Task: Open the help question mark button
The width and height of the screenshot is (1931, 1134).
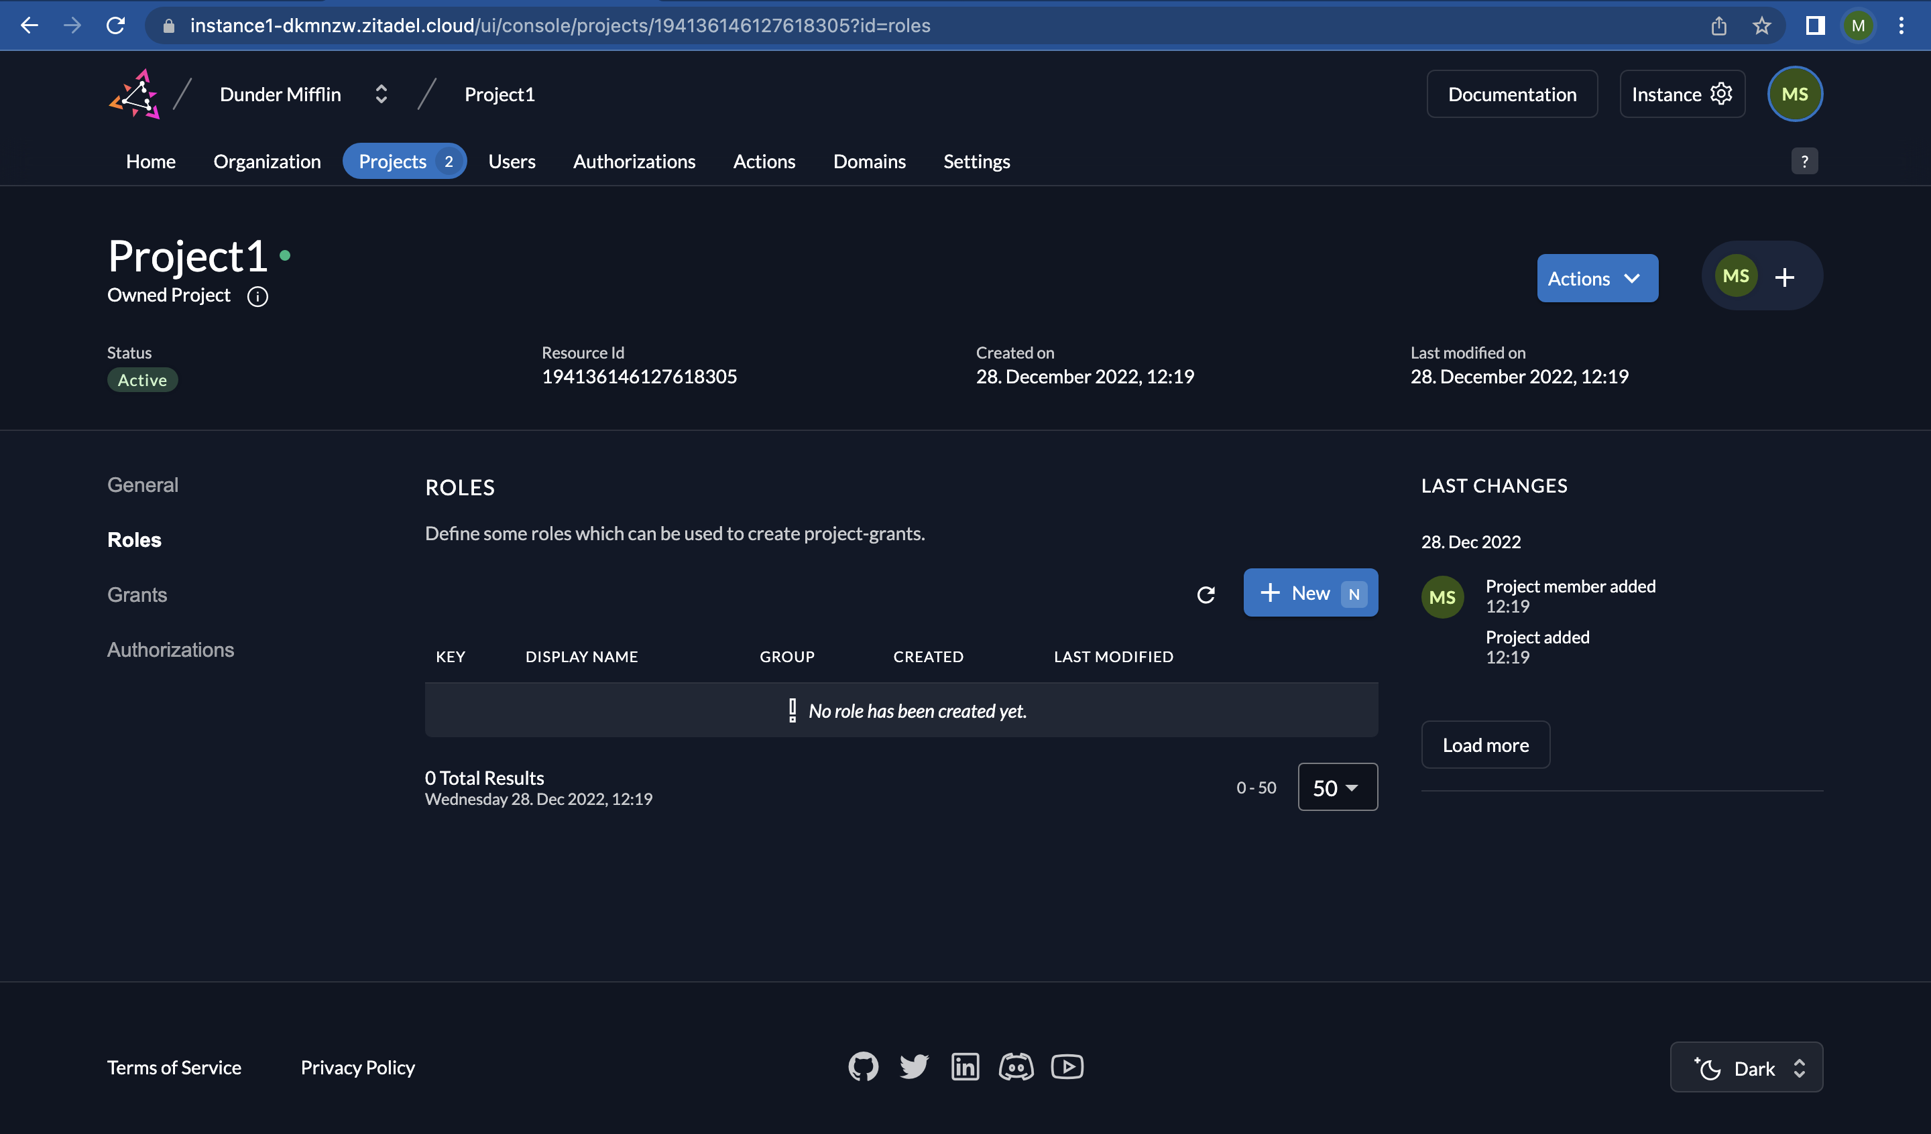Action: click(x=1804, y=161)
